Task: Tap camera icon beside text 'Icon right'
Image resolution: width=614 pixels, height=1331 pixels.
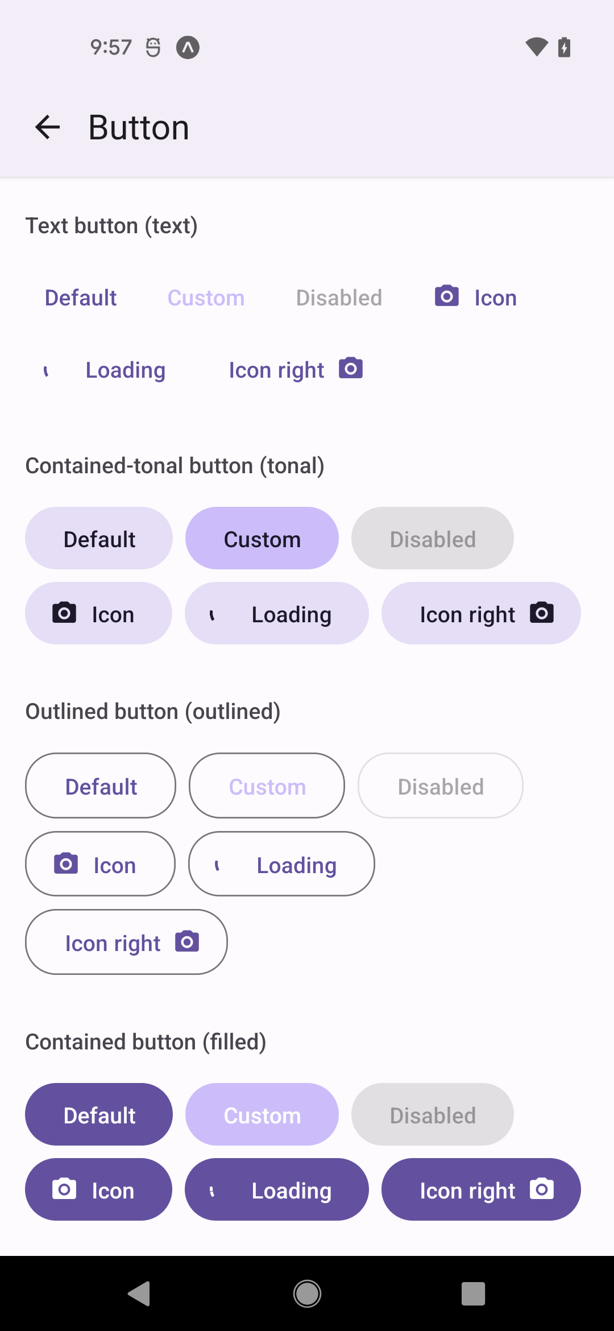Action: pyautogui.click(x=351, y=369)
